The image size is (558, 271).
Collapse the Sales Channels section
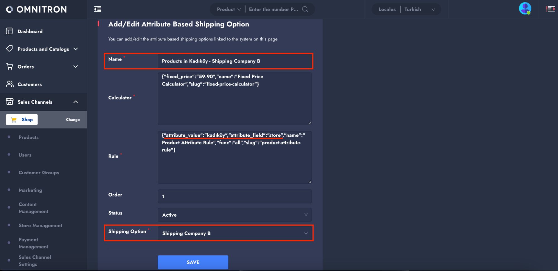tap(75, 102)
